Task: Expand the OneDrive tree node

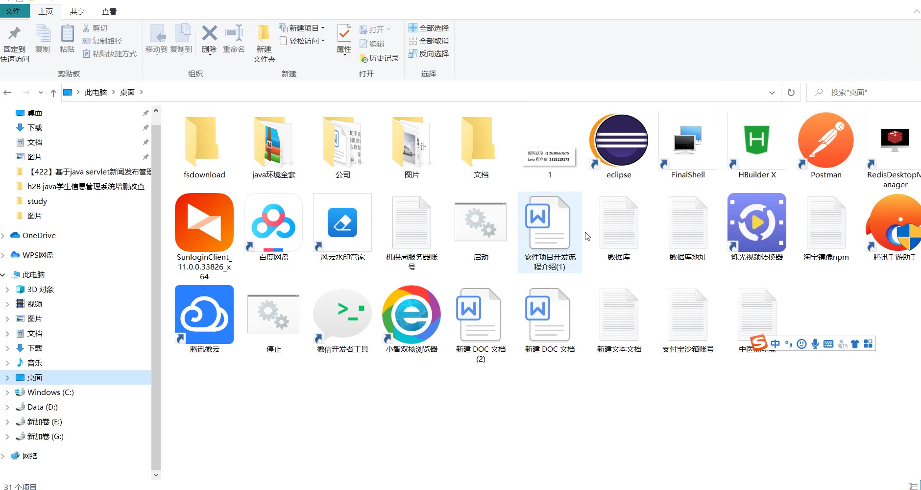Action: click(3, 236)
